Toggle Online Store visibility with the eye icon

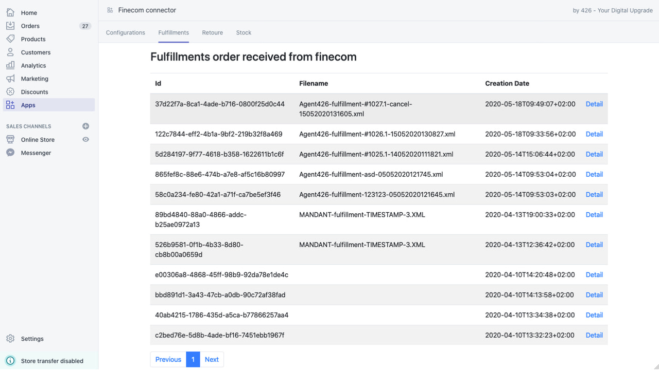coord(86,139)
